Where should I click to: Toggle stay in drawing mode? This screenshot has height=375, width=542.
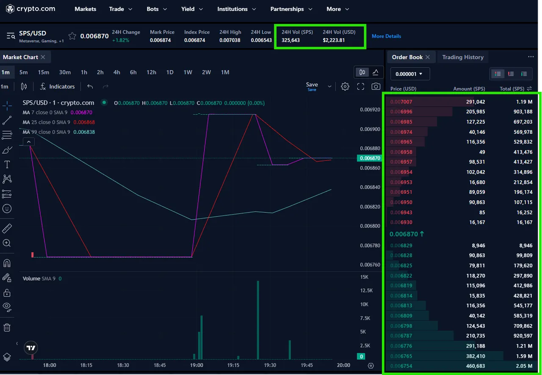pos(7,278)
